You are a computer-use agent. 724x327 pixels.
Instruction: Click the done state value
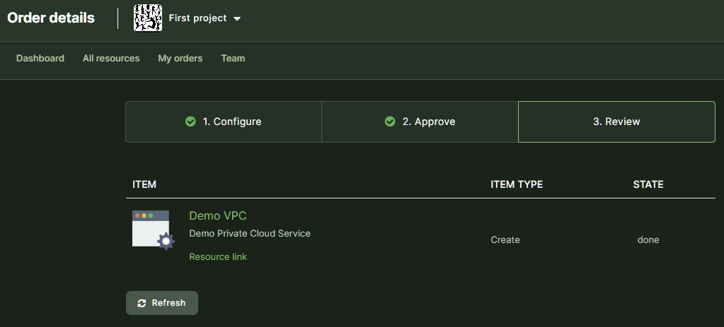click(648, 240)
